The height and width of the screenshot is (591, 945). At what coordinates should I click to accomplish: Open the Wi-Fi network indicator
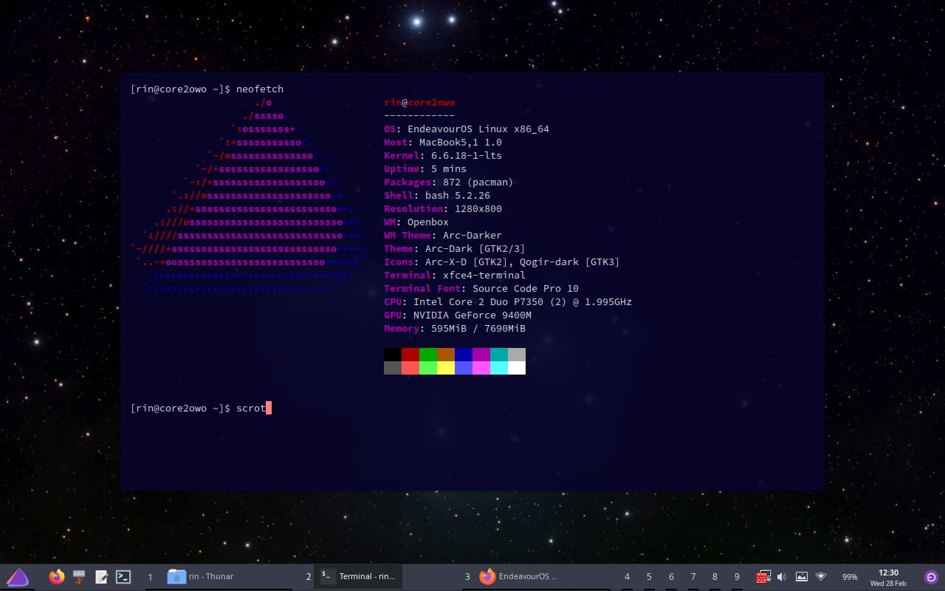coord(821,577)
